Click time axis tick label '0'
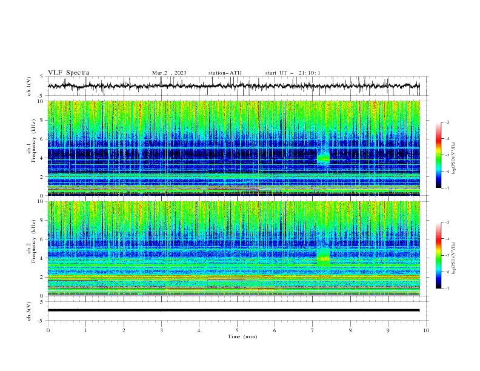The image size is (480, 371). click(48, 330)
